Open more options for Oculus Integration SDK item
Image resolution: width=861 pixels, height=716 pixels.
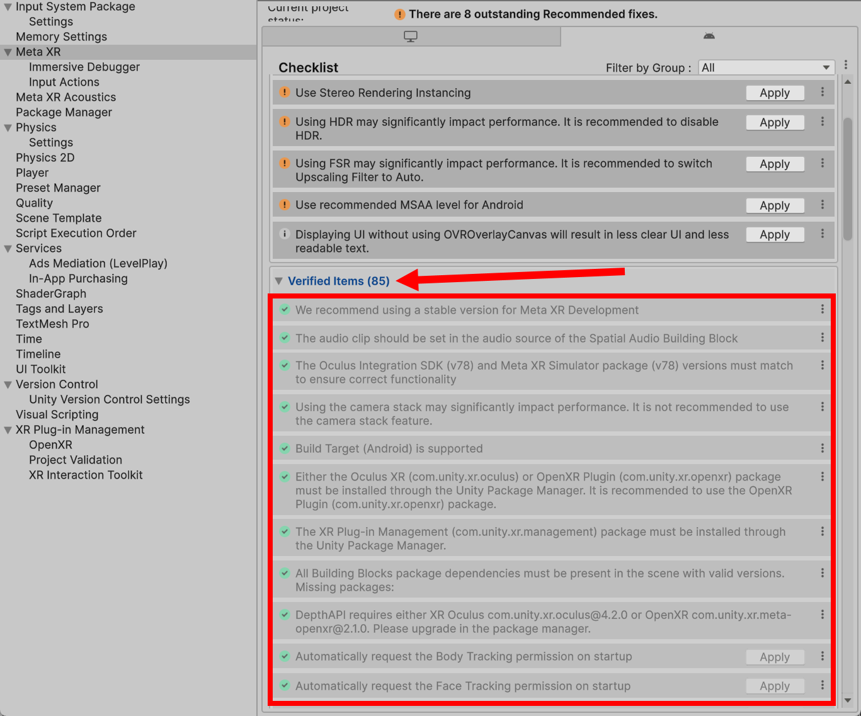coord(823,365)
